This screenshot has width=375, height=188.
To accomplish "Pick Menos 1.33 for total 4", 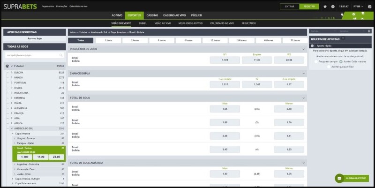I will (289, 150).
